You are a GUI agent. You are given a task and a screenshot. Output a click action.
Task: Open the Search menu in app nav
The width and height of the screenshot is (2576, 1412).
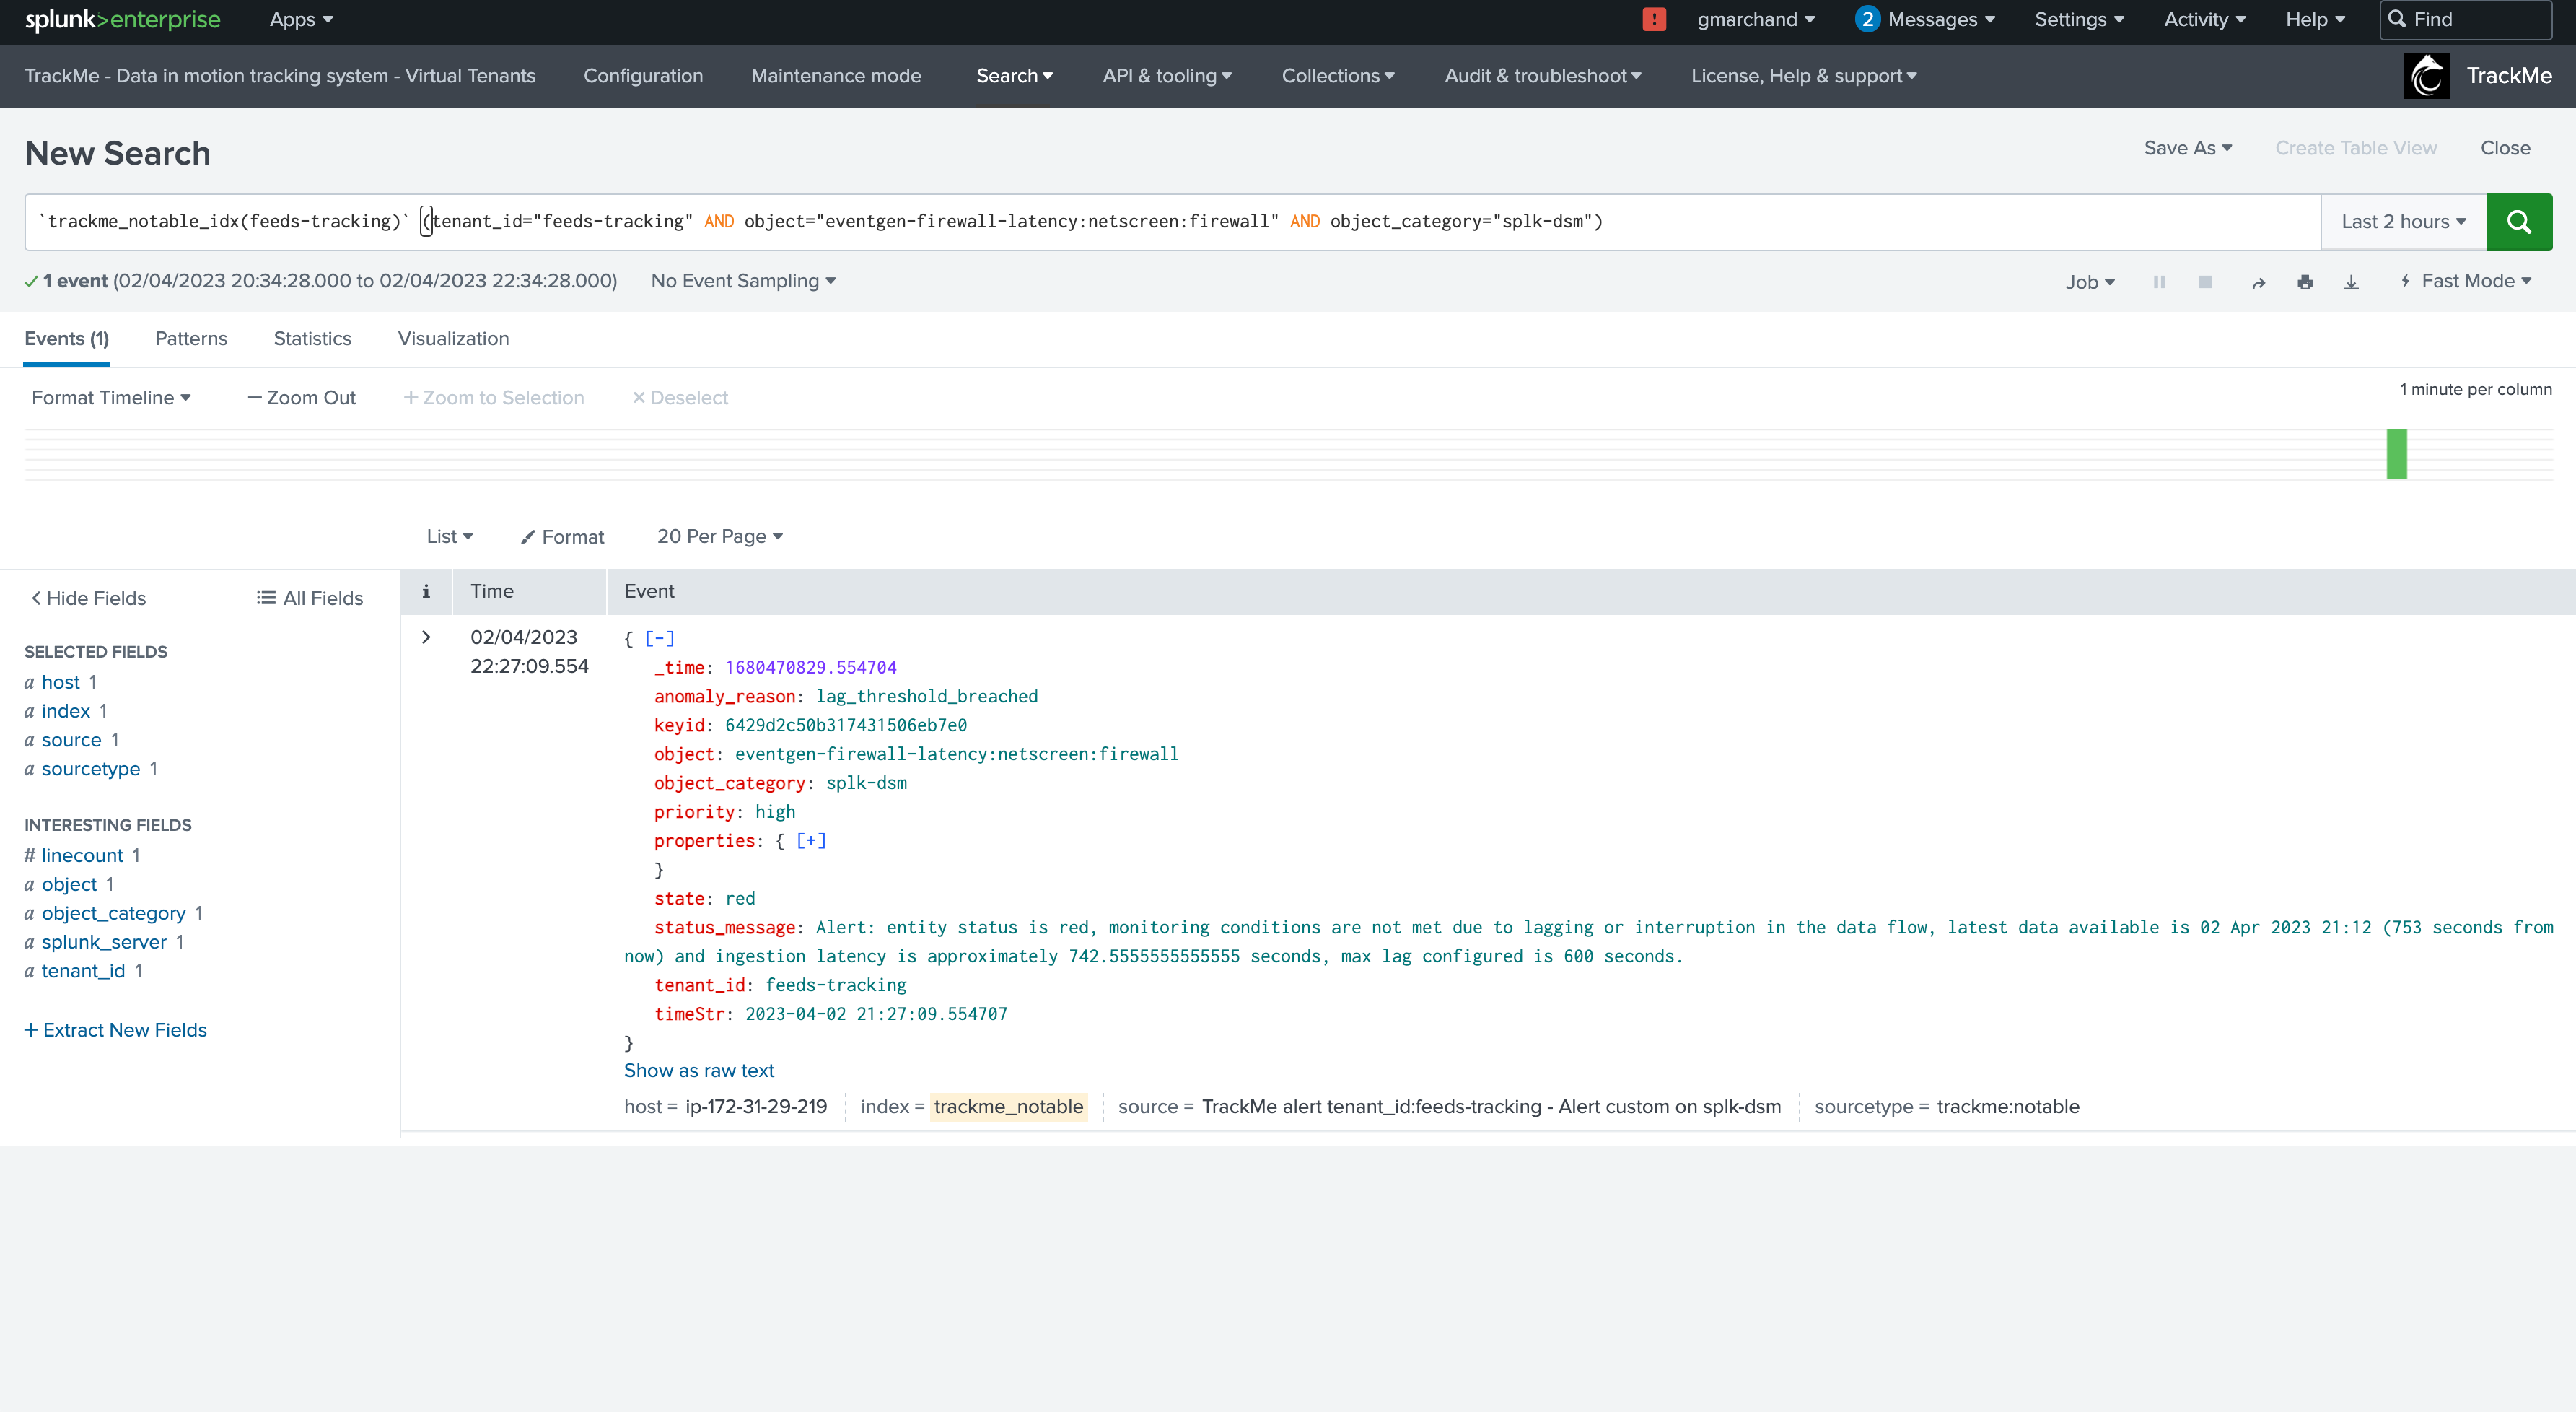pyautogui.click(x=1014, y=76)
